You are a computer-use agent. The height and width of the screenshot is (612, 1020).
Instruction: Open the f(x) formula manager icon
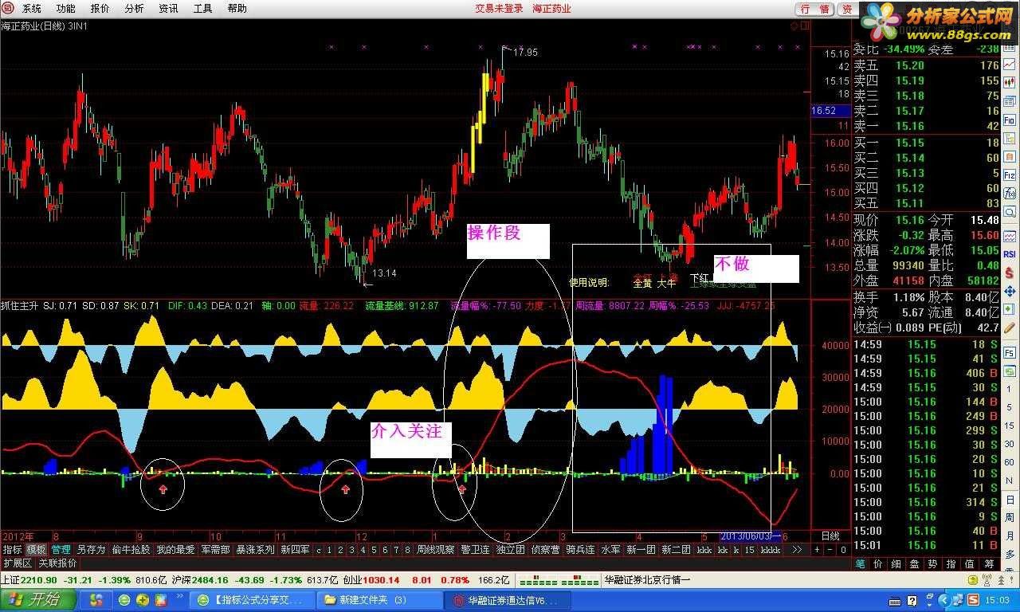[x=1010, y=194]
